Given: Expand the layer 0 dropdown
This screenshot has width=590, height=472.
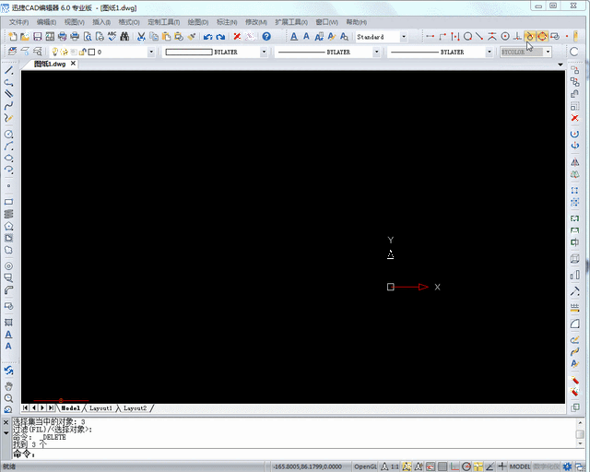Looking at the screenshot, I should (151, 52).
